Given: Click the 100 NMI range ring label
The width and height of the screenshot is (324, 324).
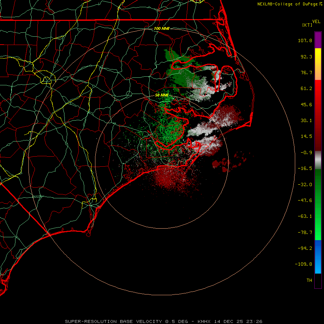Looking at the screenshot, I should point(162,28).
